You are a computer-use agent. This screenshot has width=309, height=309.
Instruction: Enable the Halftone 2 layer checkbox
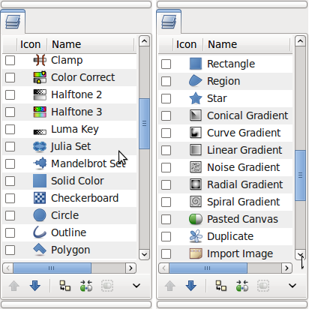pyautogui.click(x=10, y=94)
